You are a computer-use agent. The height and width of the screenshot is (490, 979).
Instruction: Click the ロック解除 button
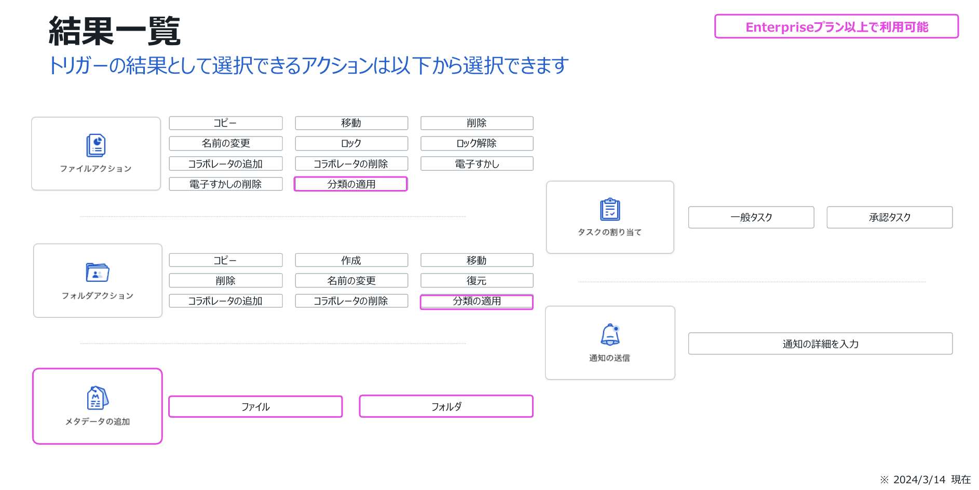point(477,143)
